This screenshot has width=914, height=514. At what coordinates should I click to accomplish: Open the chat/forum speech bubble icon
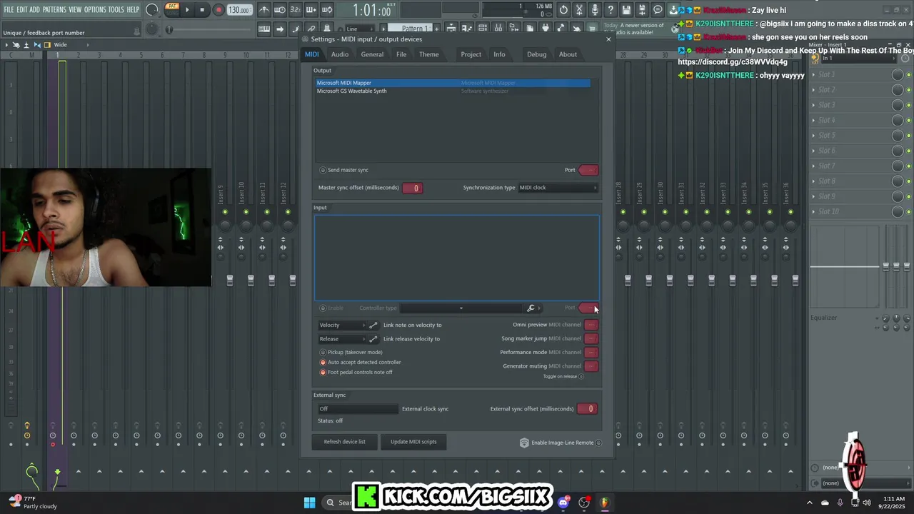[658, 10]
